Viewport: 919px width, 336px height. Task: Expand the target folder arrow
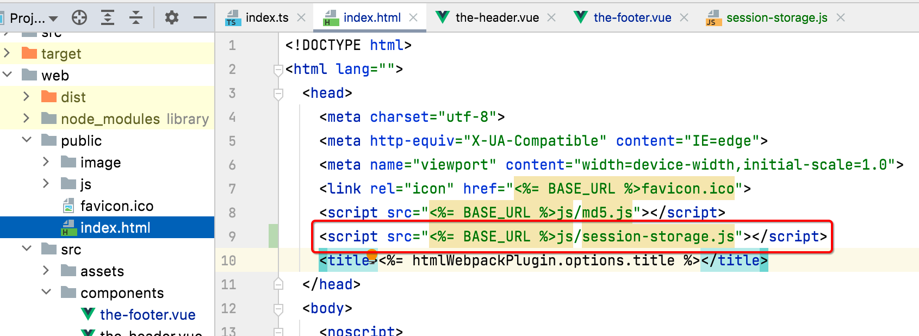[7, 53]
